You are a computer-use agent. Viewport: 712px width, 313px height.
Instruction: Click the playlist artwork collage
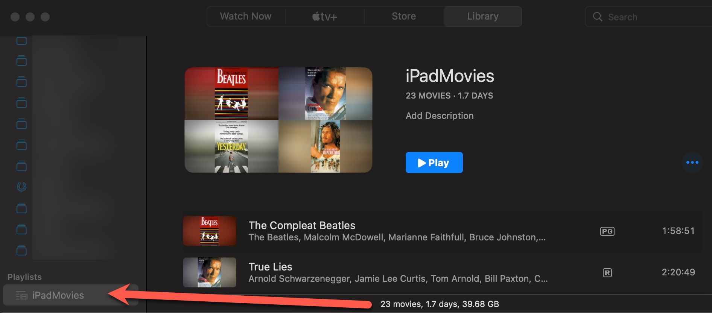click(x=278, y=120)
